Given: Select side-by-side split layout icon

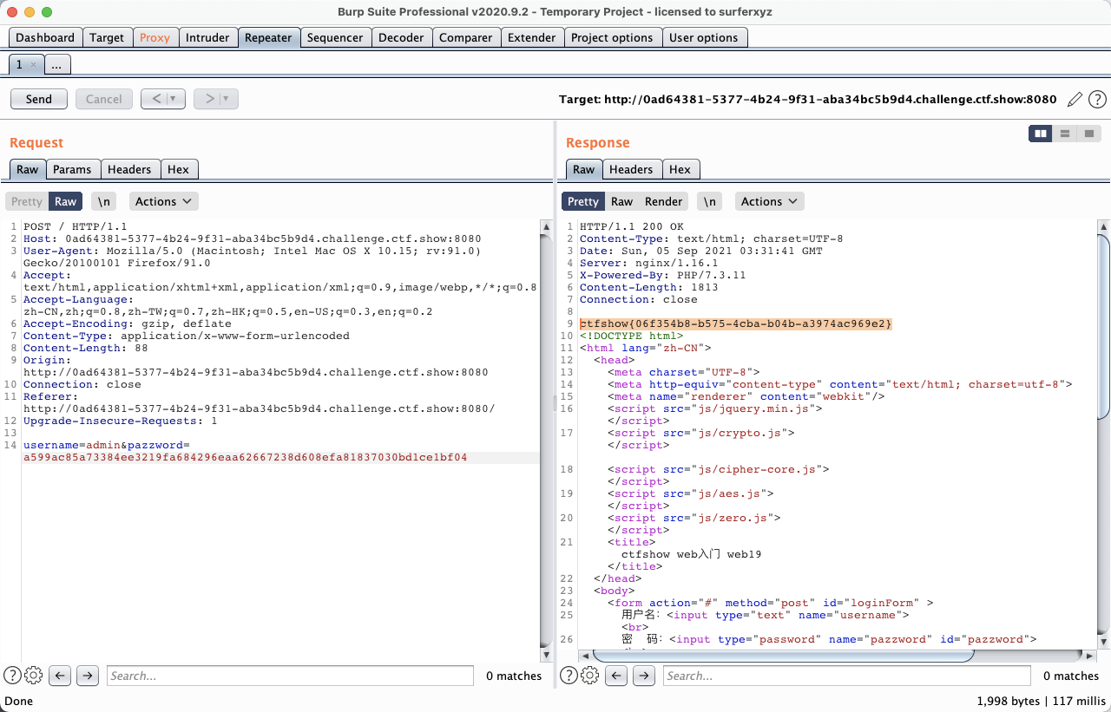Looking at the screenshot, I should 1040,134.
